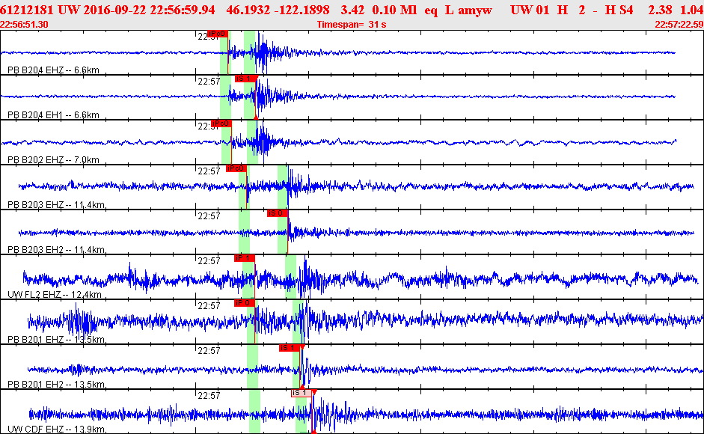Click the 22:57 minute mark on B203 EH2
The width and height of the screenshot is (704, 434).
[209, 216]
